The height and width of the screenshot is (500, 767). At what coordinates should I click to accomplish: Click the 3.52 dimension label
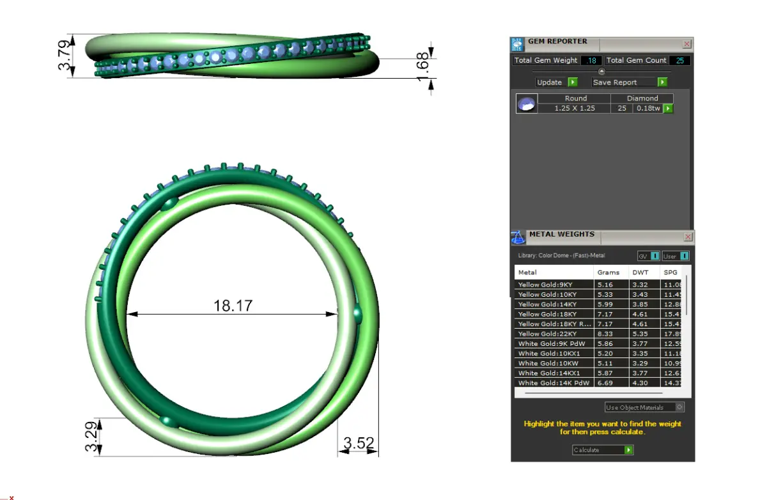(359, 443)
